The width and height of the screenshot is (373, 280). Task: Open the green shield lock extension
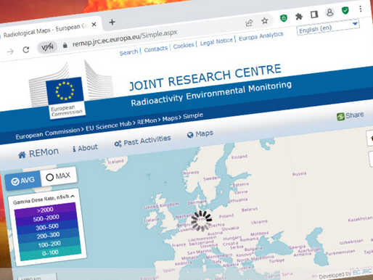[284, 18]
